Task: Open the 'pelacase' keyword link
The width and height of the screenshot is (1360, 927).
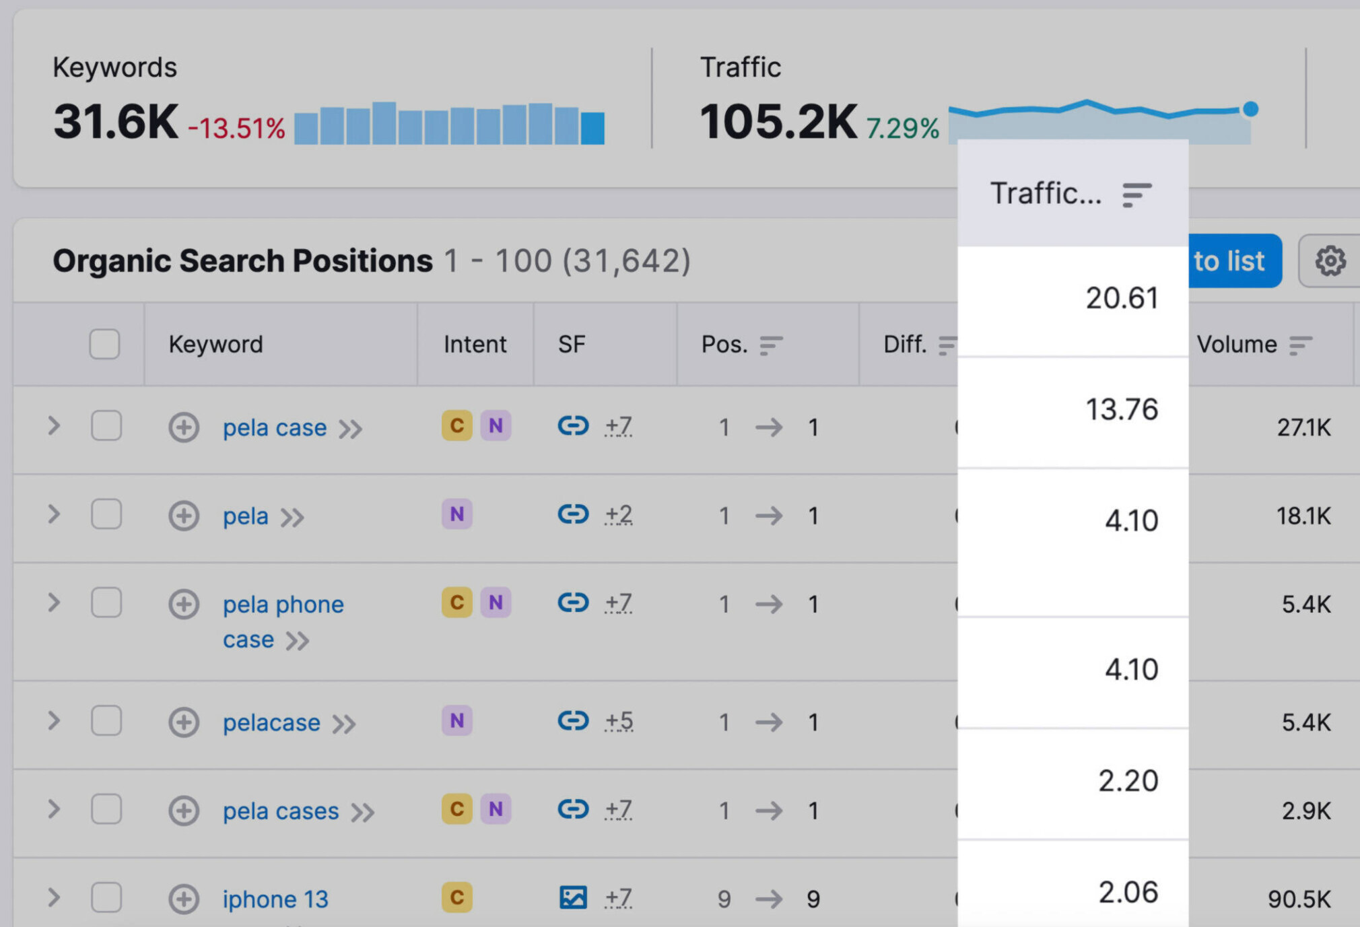Action: [271, 722]
